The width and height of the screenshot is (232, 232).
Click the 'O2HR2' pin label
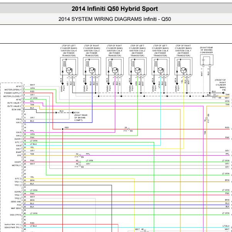click(18, 192)
